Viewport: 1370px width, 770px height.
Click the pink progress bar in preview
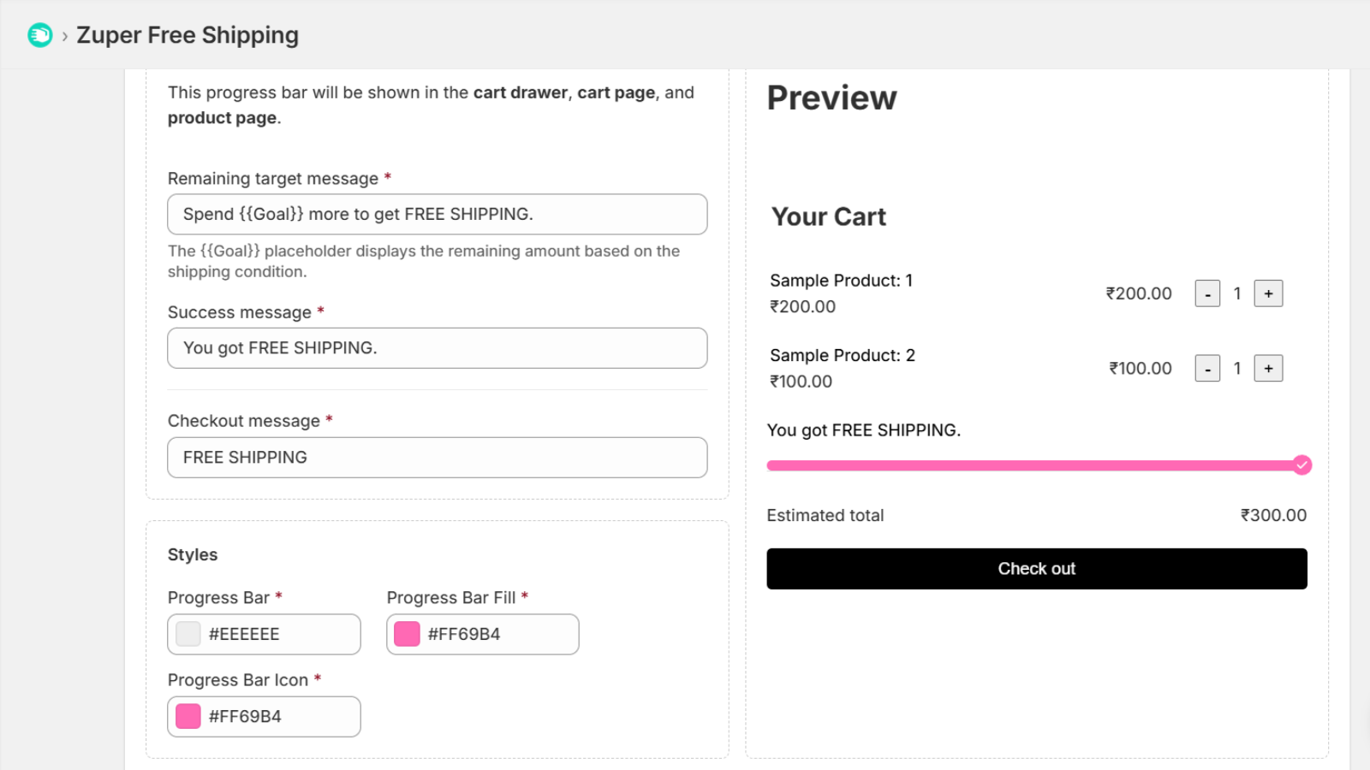[x=1027, y=465]
